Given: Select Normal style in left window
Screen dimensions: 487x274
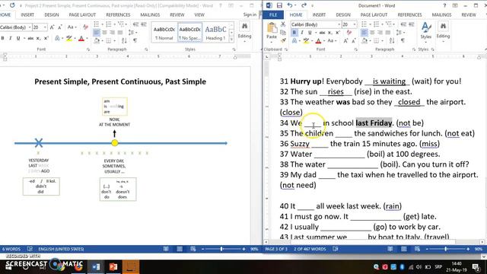Looking at the screenshot, I should pos(164,33).
